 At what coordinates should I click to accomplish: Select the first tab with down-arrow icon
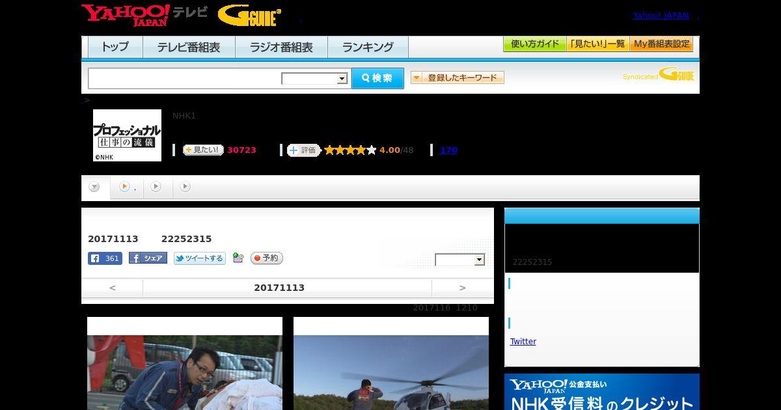tap(95, 187)
